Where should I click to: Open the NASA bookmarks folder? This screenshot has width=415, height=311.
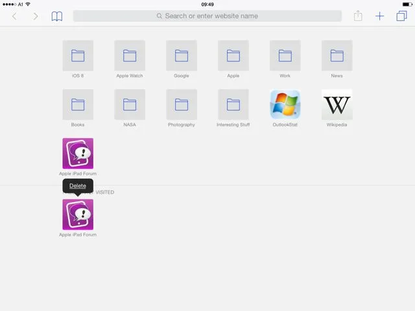[x=130, y=104]
